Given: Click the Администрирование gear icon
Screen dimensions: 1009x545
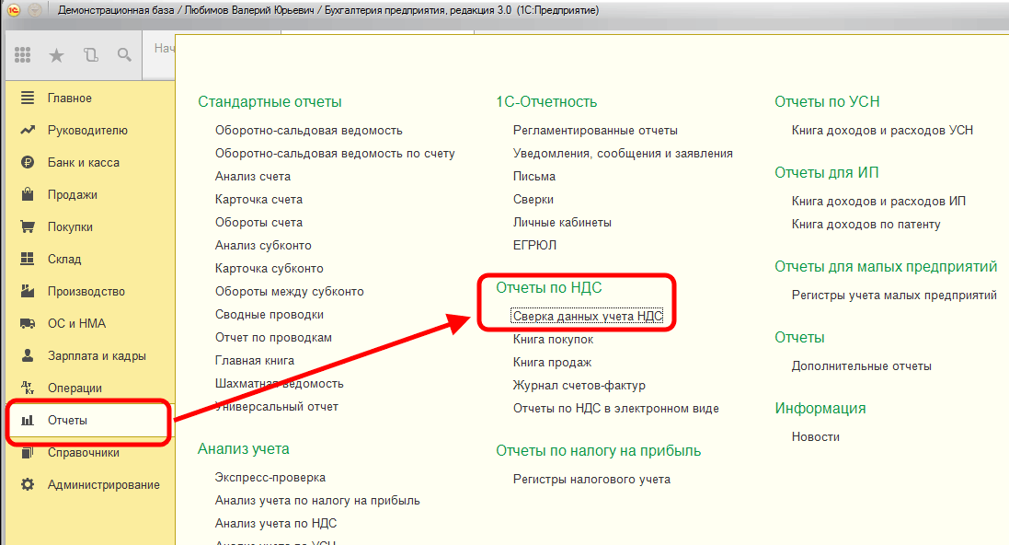Looking at the screenshot, I should tap(27, 484).
